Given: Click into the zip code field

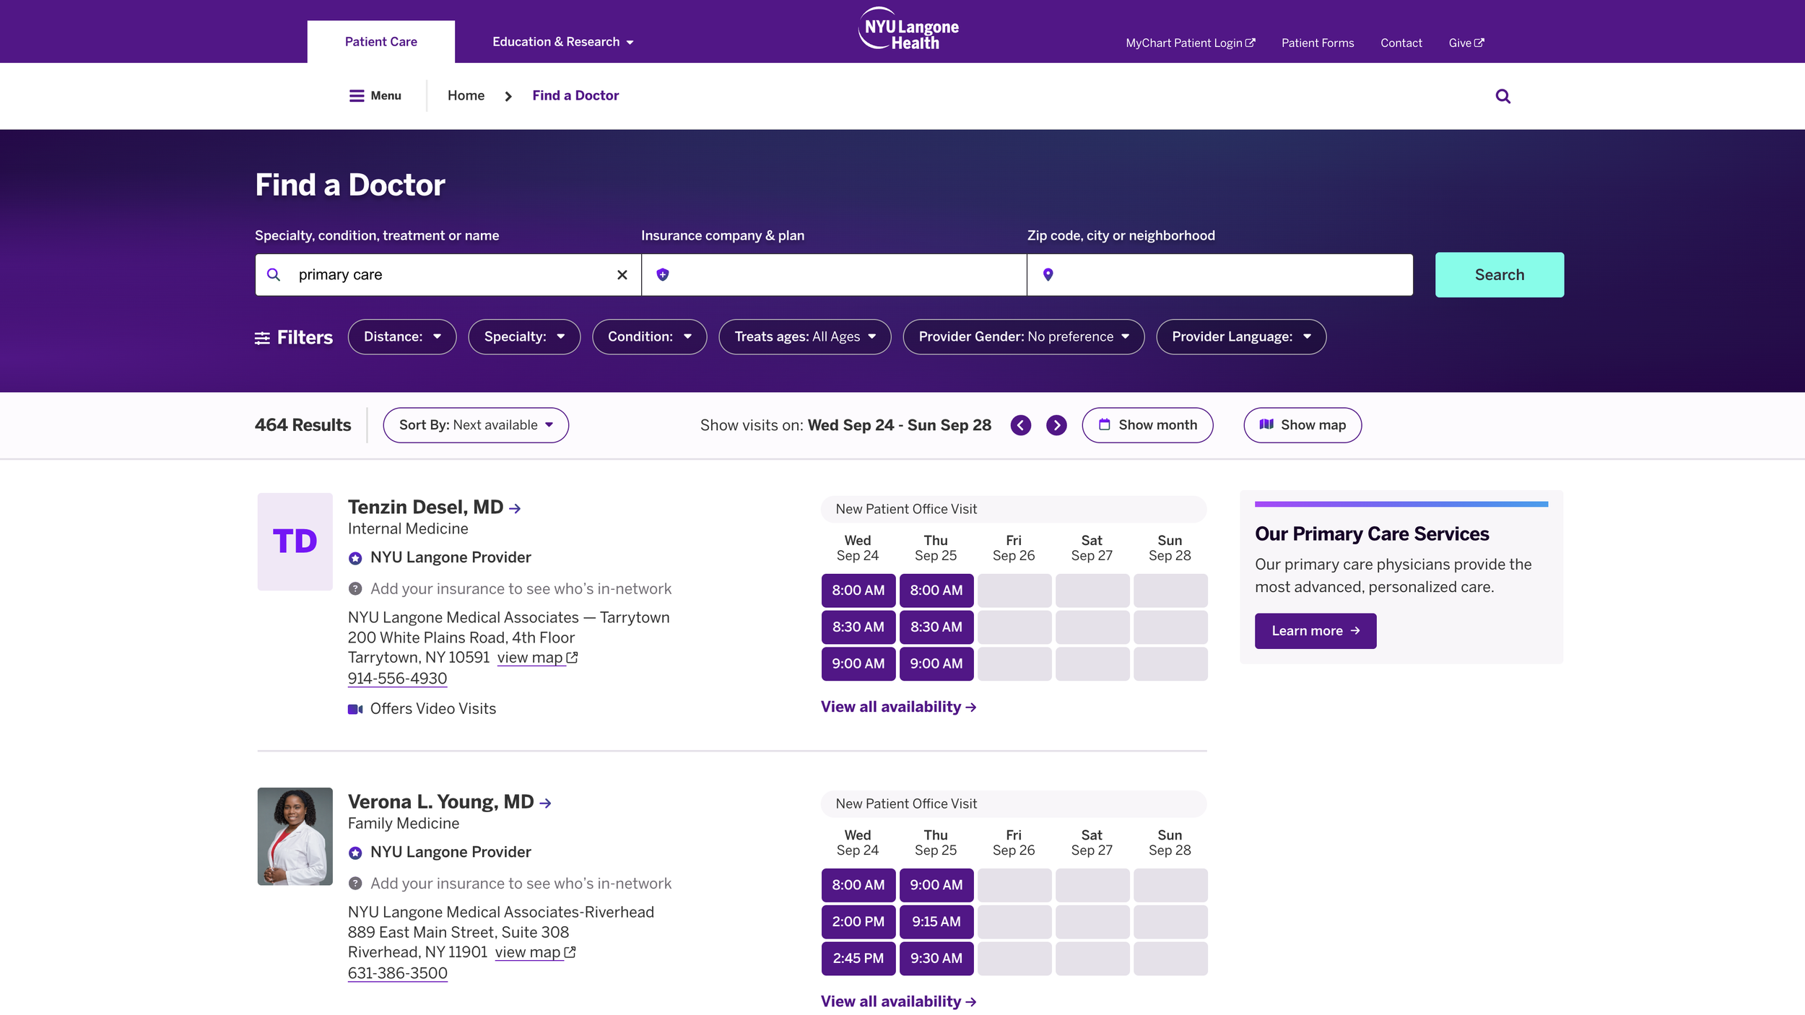Looking at the screenshot, I should [1219, 275].
